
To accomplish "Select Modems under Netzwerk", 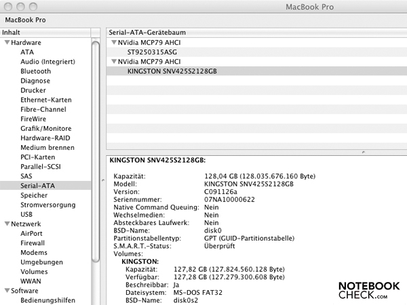I will pyautogui.click(x=34, y=253).
